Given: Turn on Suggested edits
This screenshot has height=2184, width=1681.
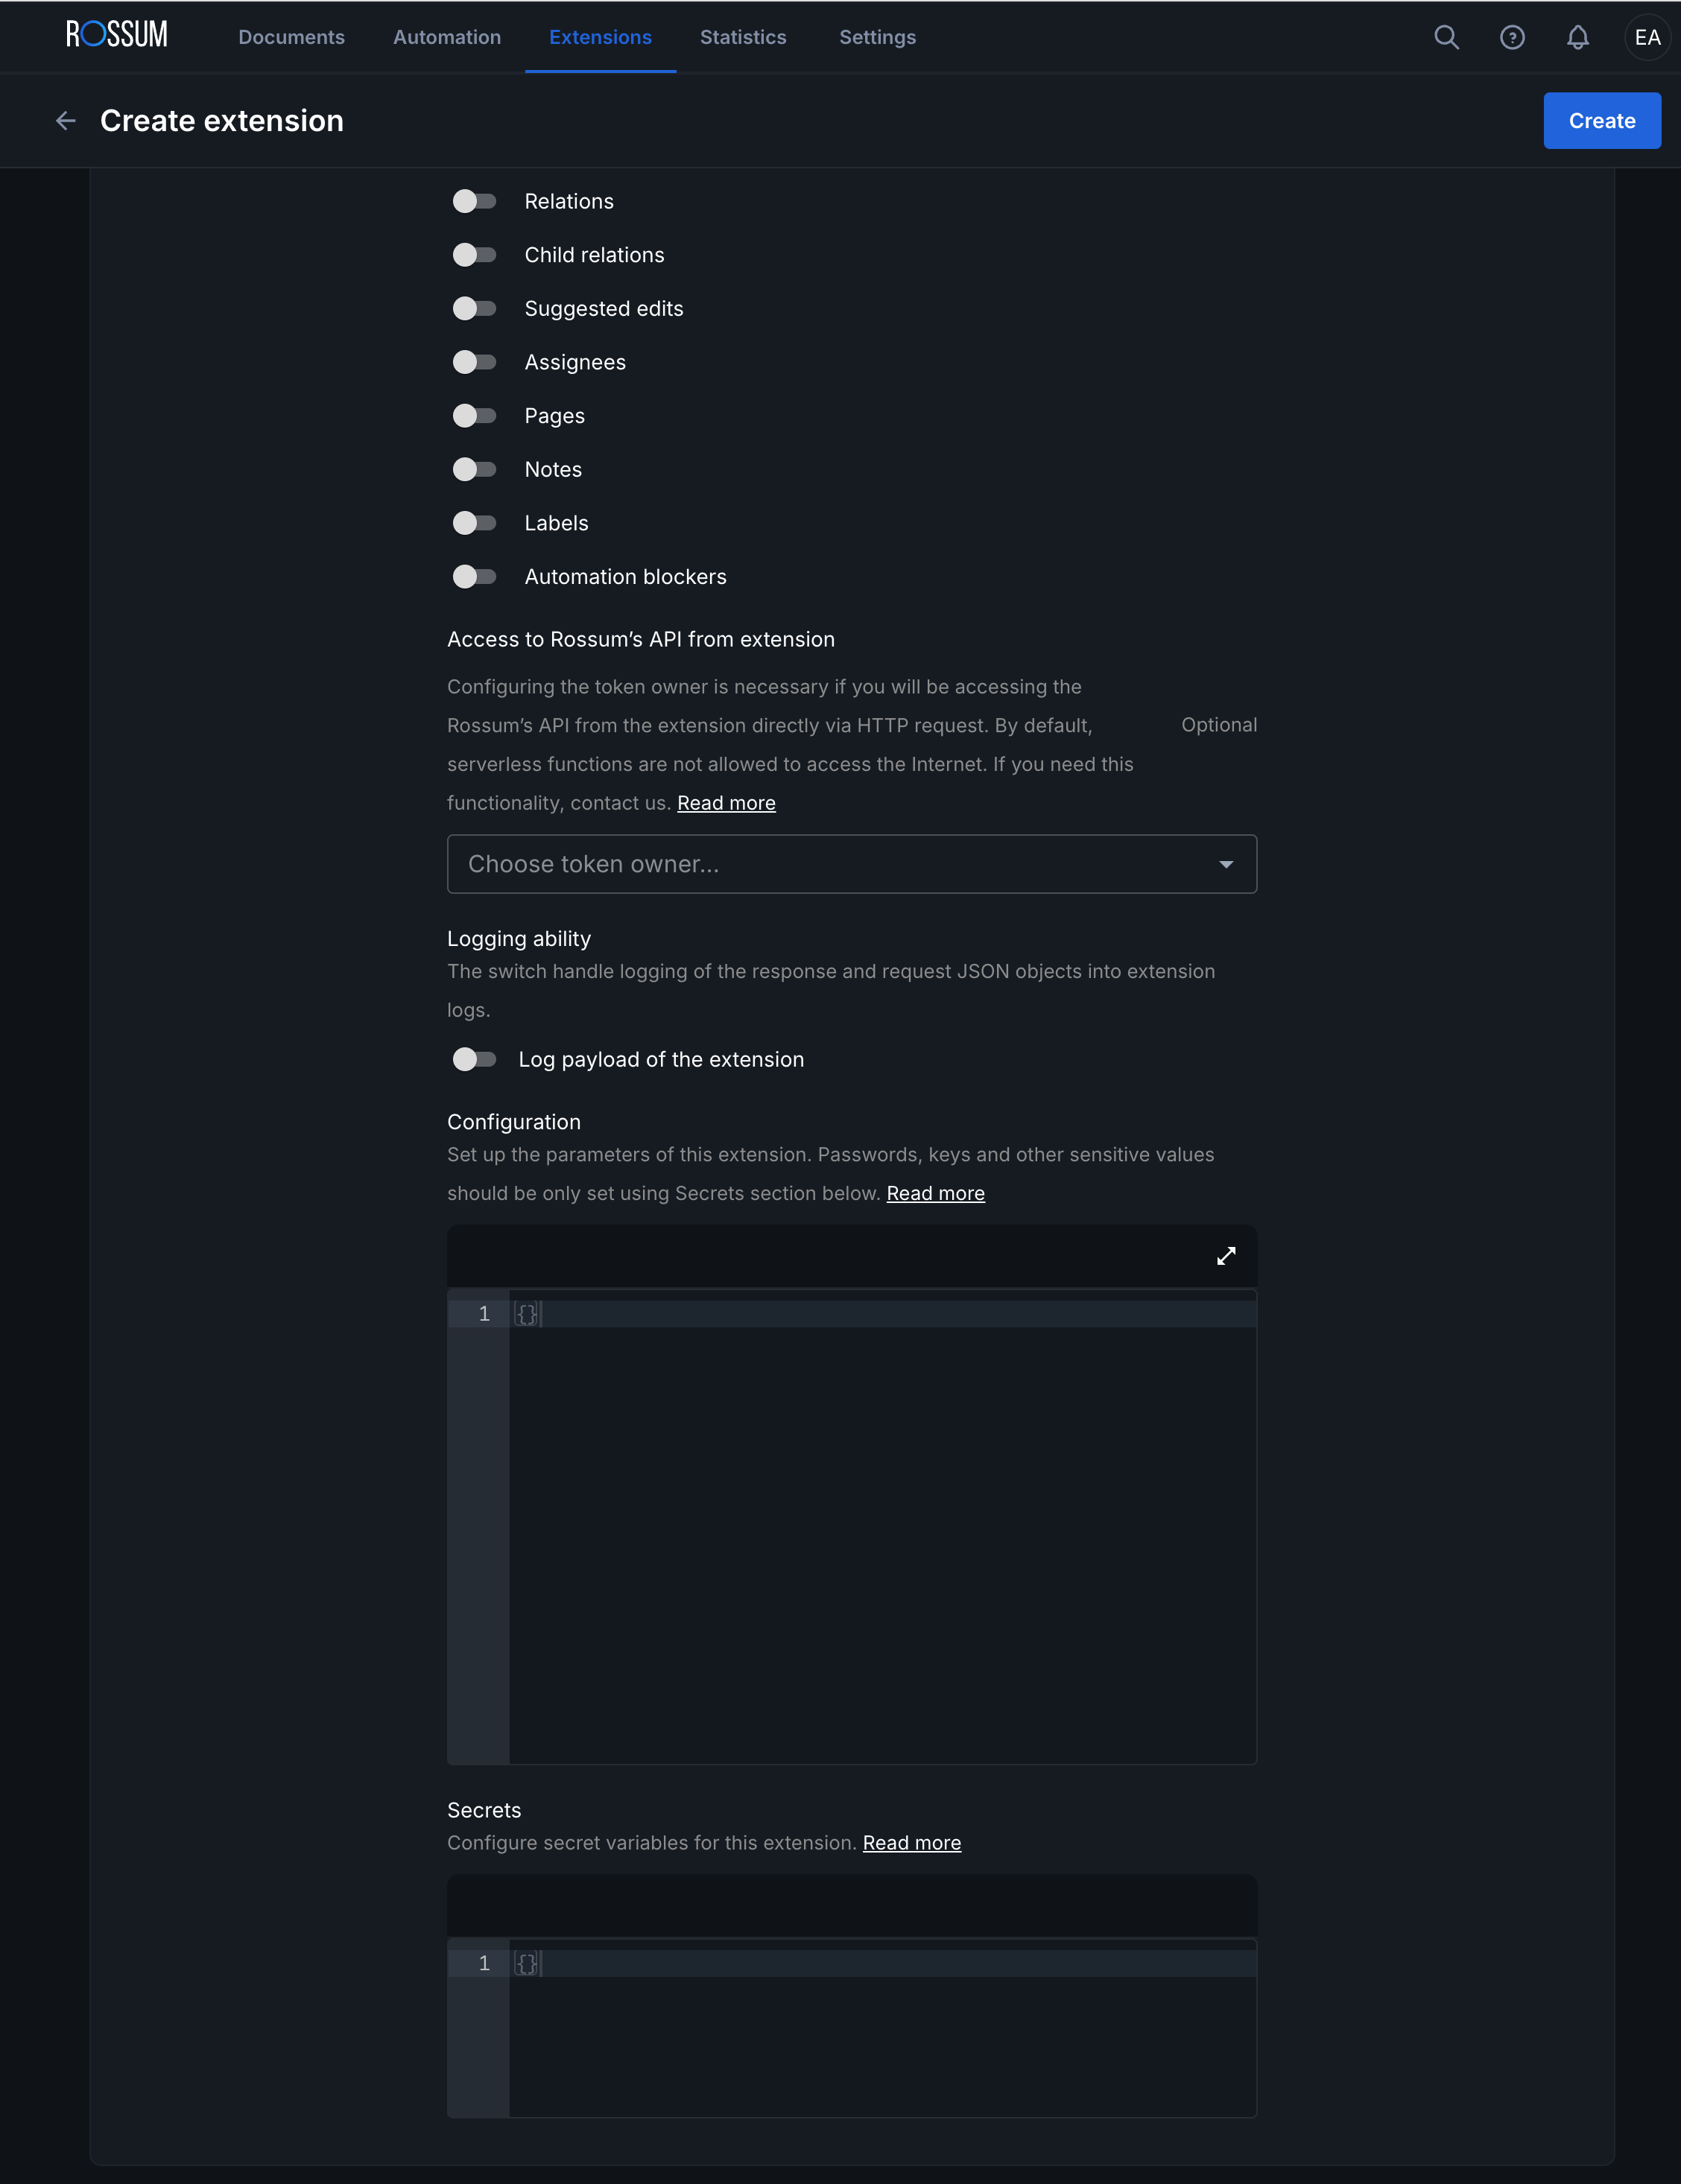Looking at the screenshot, I should coord(475,308).
